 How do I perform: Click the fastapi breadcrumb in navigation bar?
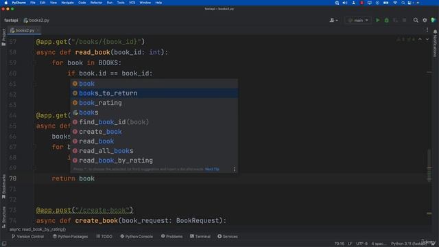tap(11, 20)
